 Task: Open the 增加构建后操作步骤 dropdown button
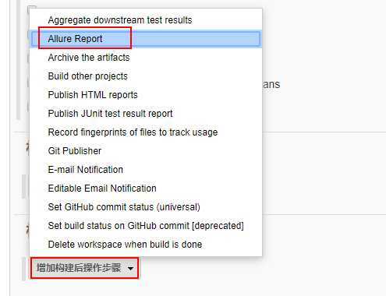pyautogui.click(x=84, y=268)
